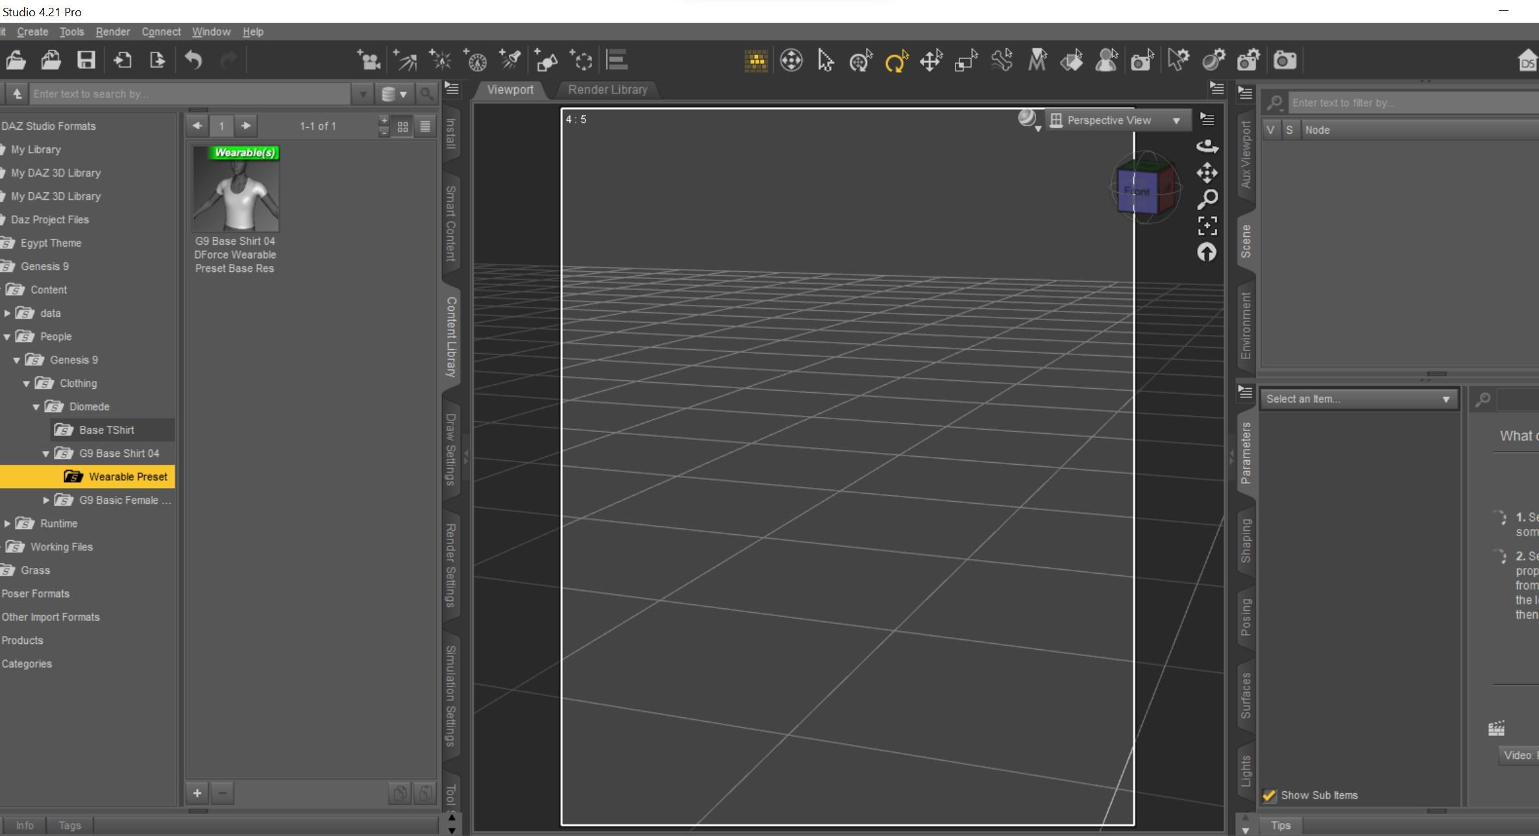This screenshot has height=836, width=1539.
Task: Click the add plus button below content
Action: pyautogui.click(x=197, y=793)
